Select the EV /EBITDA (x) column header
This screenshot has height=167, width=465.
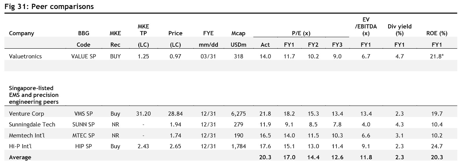pyautogui.click(x=366, y=26)
